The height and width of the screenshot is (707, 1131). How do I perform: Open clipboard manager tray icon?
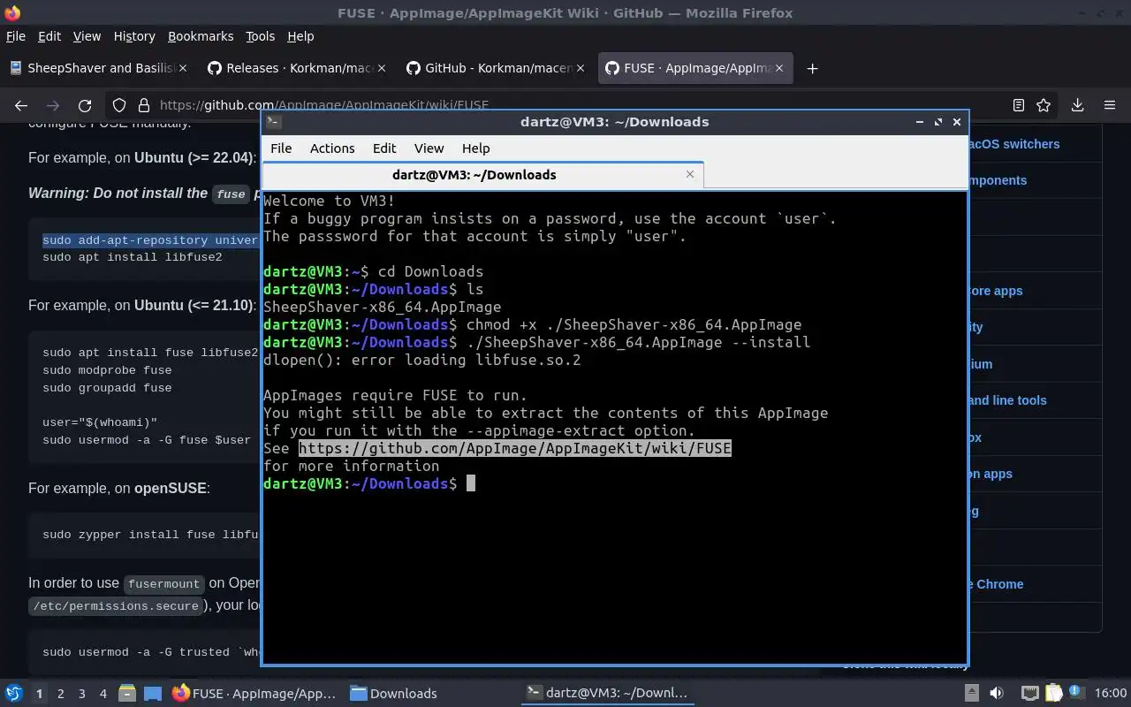pyautogui.click(x=1053, y=694)
